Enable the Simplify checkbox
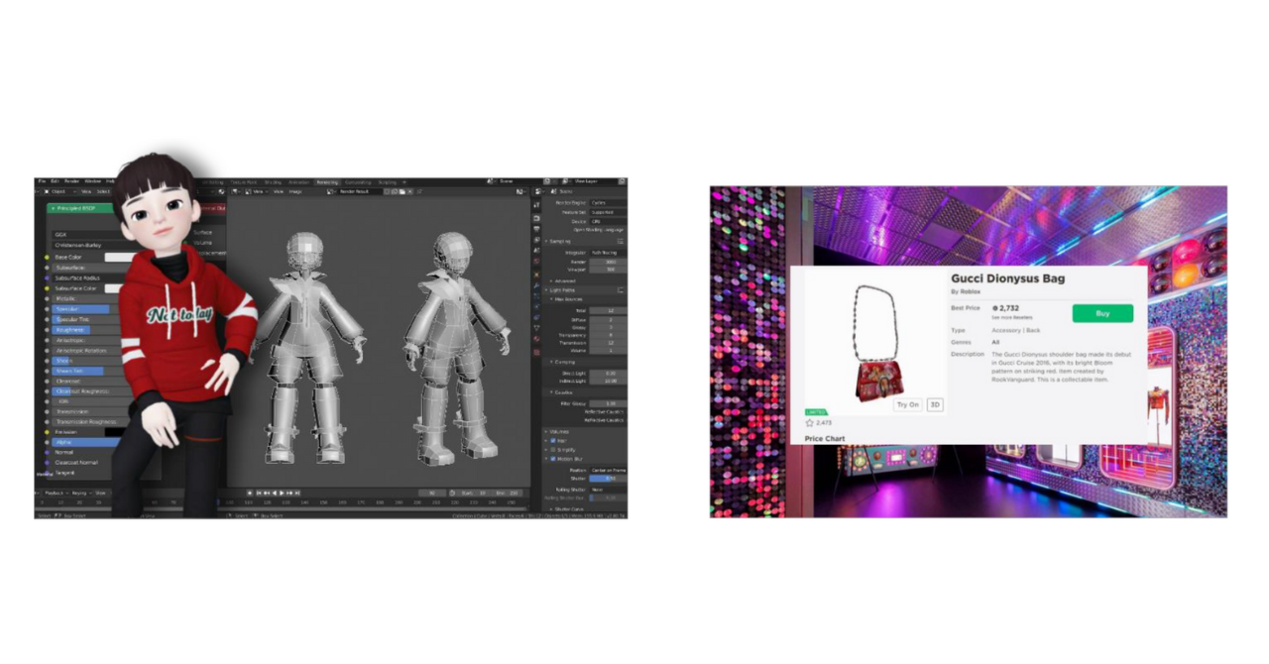This screenshot has width=1269, height=664. (x=553, y=450)
